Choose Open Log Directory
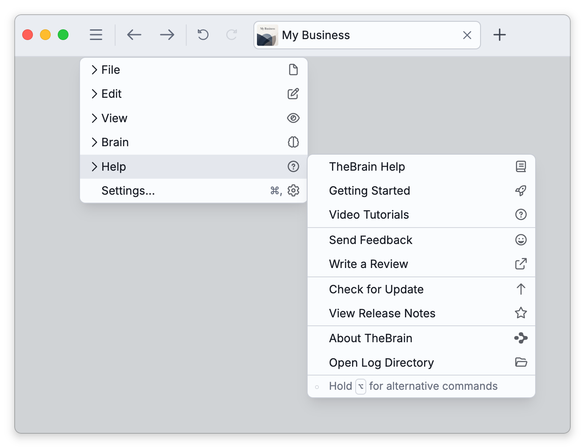 pos(421,363)
